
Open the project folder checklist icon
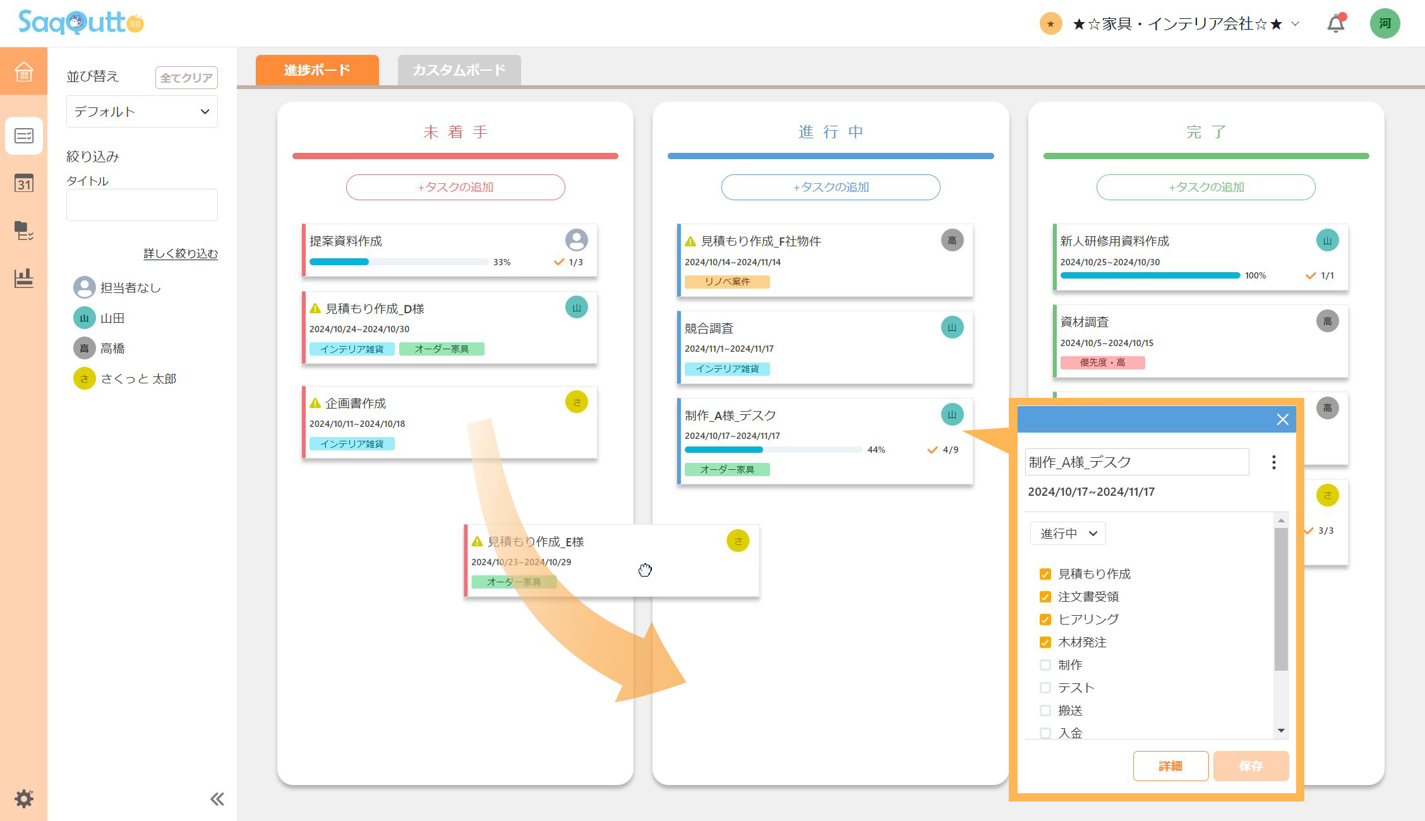[23, 231]
